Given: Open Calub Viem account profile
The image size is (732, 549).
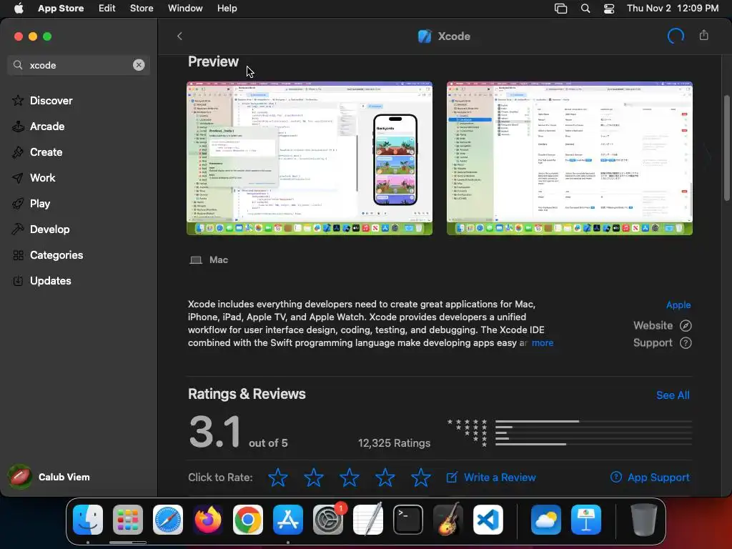Looking at the screenshot, I should [x=49, y=477].
